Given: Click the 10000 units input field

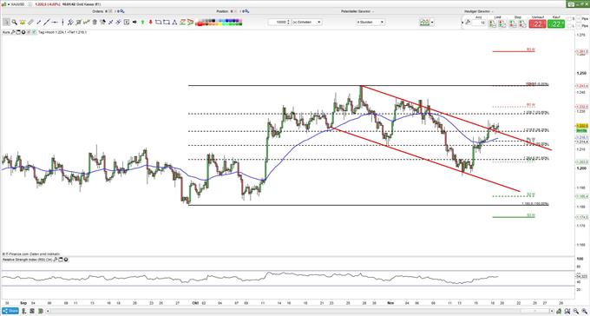Looking at the screenshot, I should pos(278,22).
